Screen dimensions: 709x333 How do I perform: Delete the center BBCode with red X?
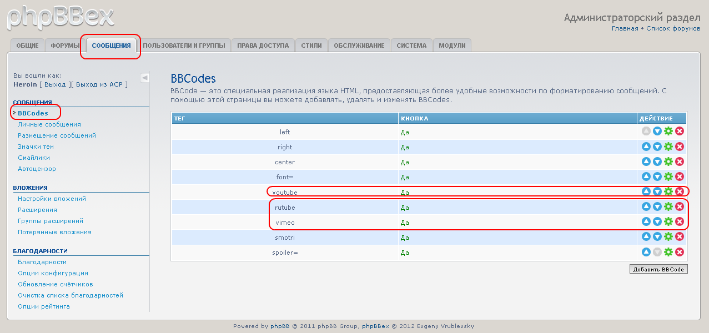pos(679,162)
